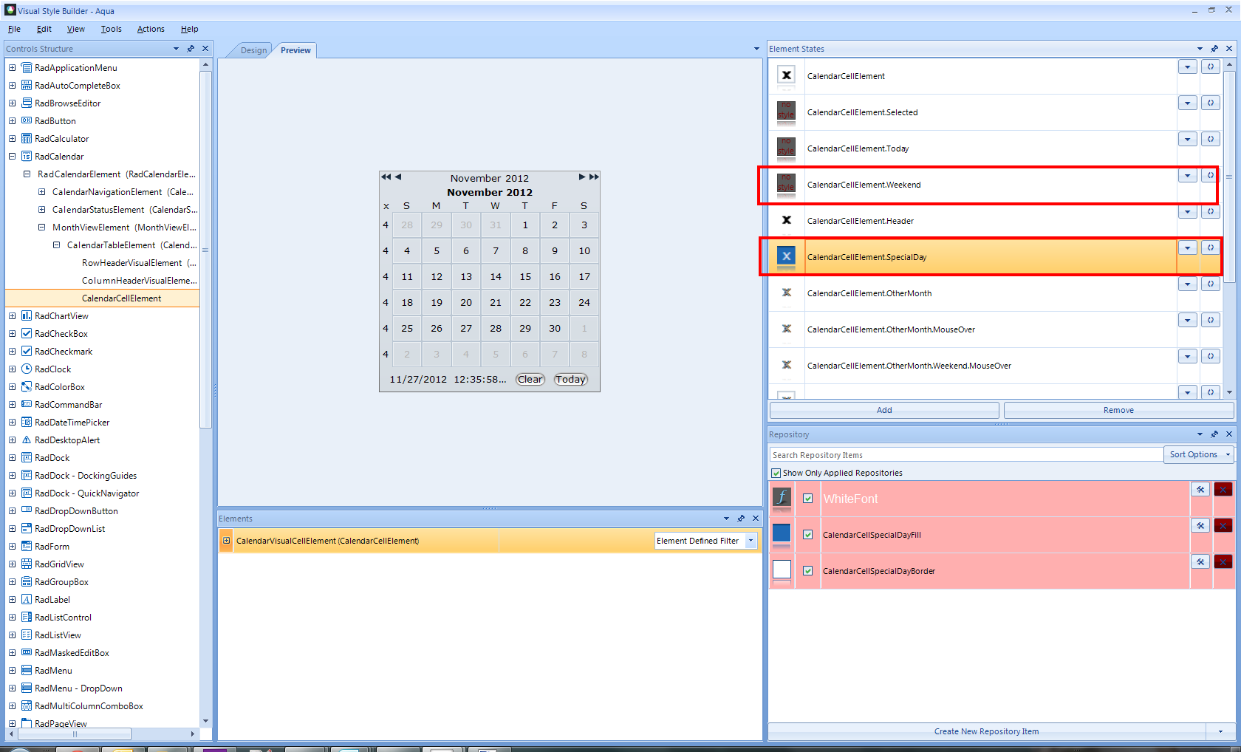Viewport: 1241px width, 752px height.
Task: Click the Add state button
Action: pos(884,410)
